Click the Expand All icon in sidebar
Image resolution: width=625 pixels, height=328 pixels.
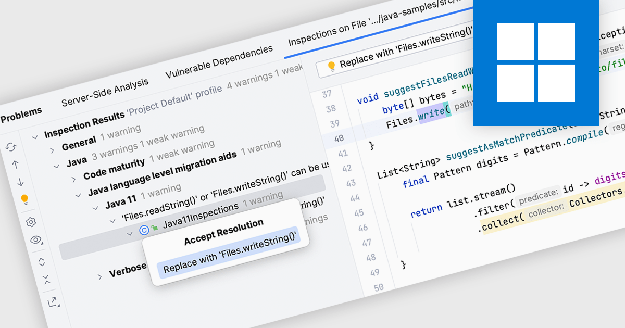click(42, 262)
